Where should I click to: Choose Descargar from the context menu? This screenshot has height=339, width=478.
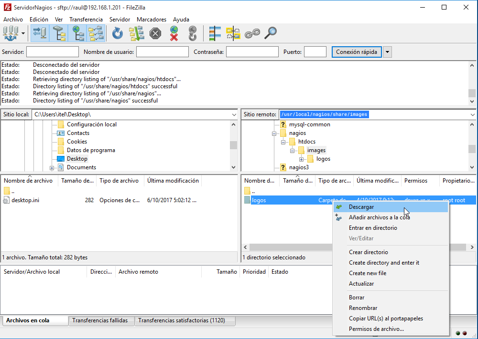(x=361, y=207)
